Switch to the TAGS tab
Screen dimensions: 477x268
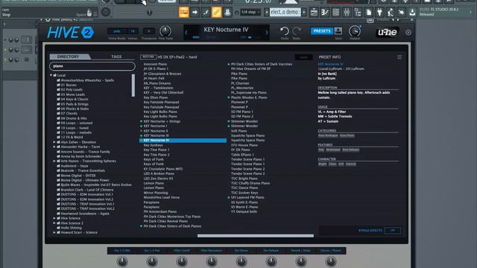coord(116,57)
